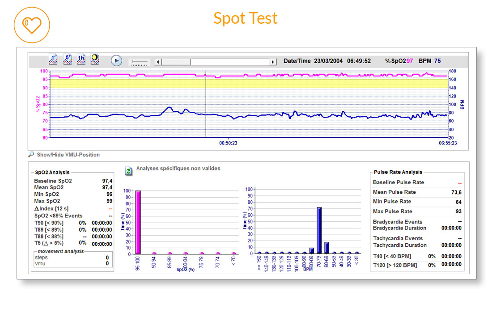Click the 'steps' movement analysis label

(x=41, y=258)
